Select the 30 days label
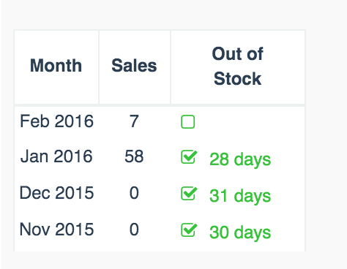Viewport: 347px width, 269px height. (240, 232)
